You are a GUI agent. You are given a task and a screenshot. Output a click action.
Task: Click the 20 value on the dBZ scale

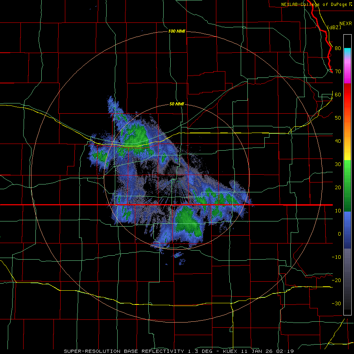click(338, 187)
